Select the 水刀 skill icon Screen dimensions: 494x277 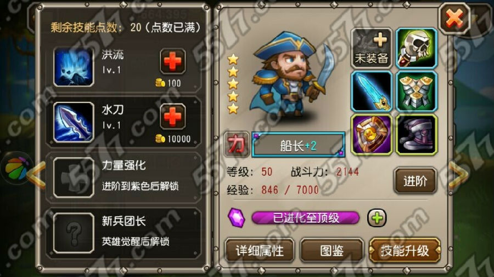pos(74,122)
